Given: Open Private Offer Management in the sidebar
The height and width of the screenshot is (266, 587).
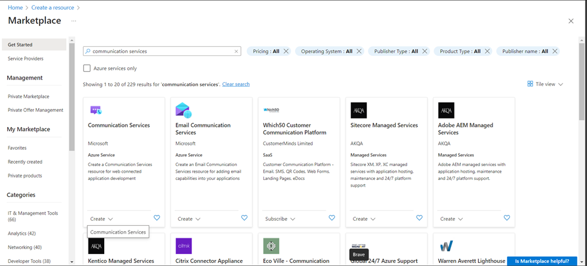Looking at the screenshot, I should coord(36,110).
